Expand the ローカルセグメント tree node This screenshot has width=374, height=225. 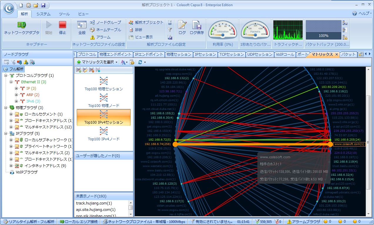click(x=11, y=114)
